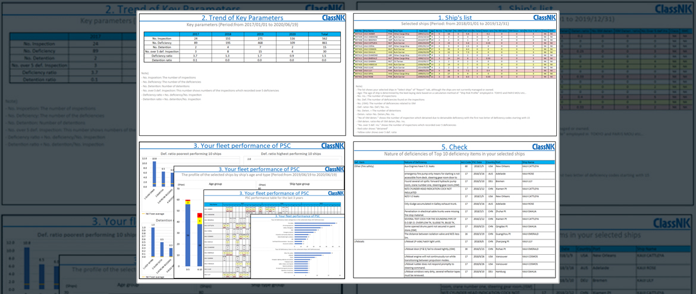Select the 'Lifeboats' category cell in Check table
Image resolution: width=696 pixels, height=294 pixels.
tap(359, 242)
